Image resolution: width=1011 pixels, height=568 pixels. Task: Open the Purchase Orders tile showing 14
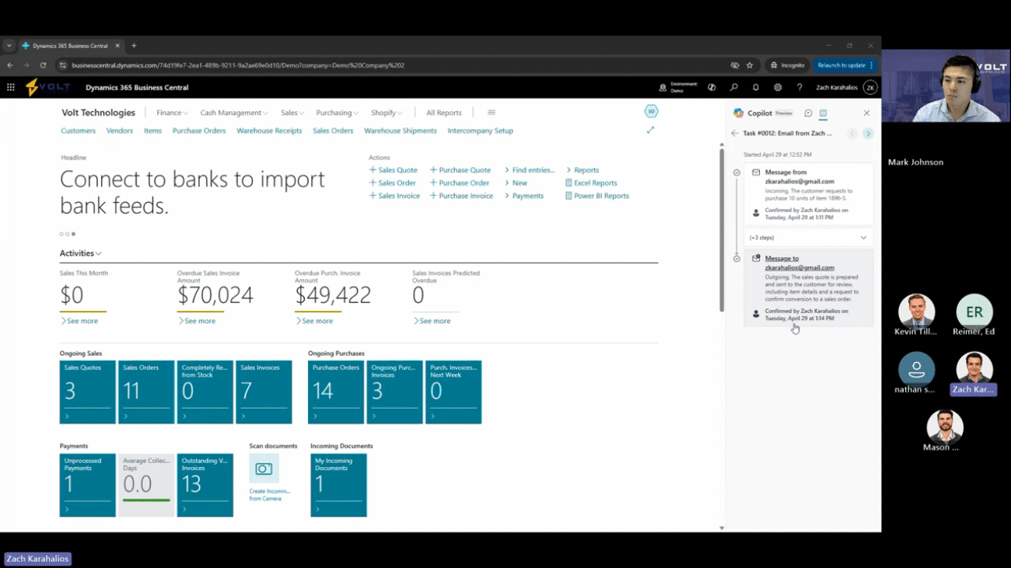click(336, 392)
